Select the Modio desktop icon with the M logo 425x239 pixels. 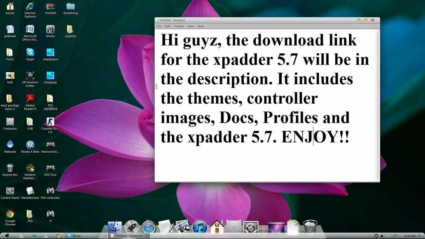[x=50, y=32]
